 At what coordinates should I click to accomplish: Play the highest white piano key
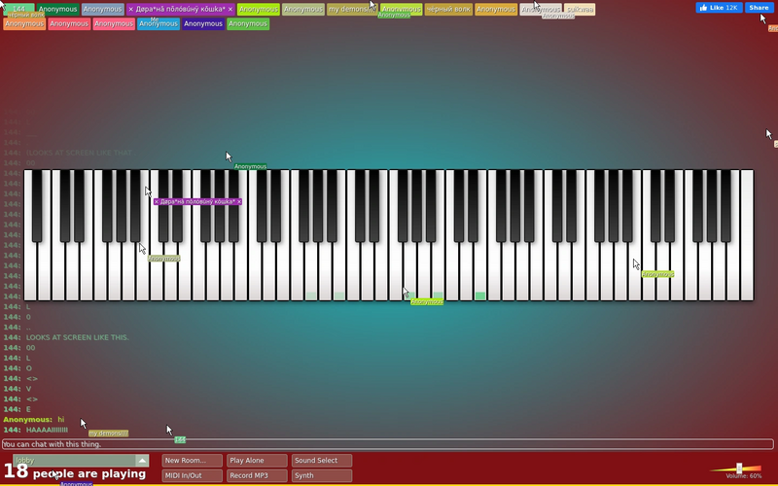pos(747,235)
